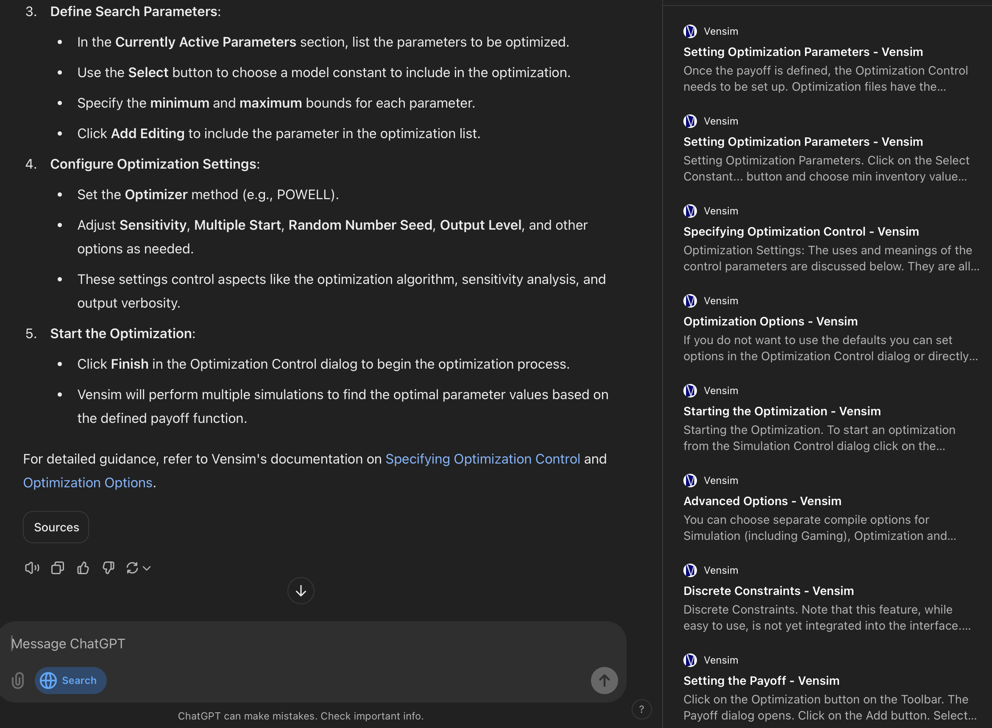Open Discrete Constraints - Vensim source
The image size is (992, 728).
pos(769,591)
